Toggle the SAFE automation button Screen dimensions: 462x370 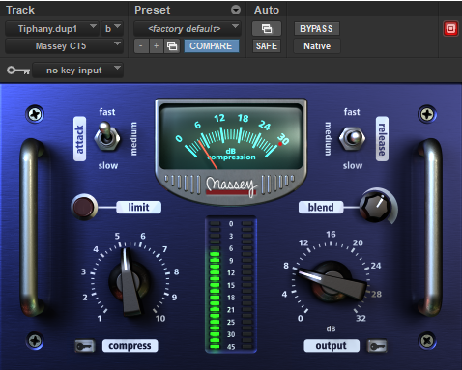(x=267, y=46)
